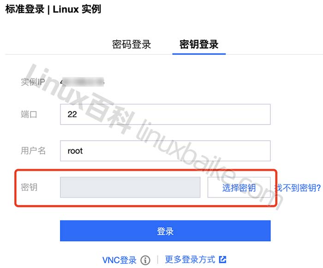The width and height of the screenshot is (323, 268).
Task: Click the divider between VNC登录 and 更多登录方式
Action: pyautogui.click(x=158, y=260)
